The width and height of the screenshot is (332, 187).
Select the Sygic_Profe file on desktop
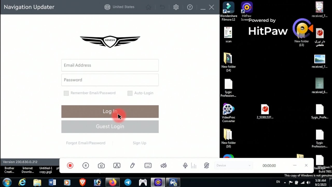320,112
